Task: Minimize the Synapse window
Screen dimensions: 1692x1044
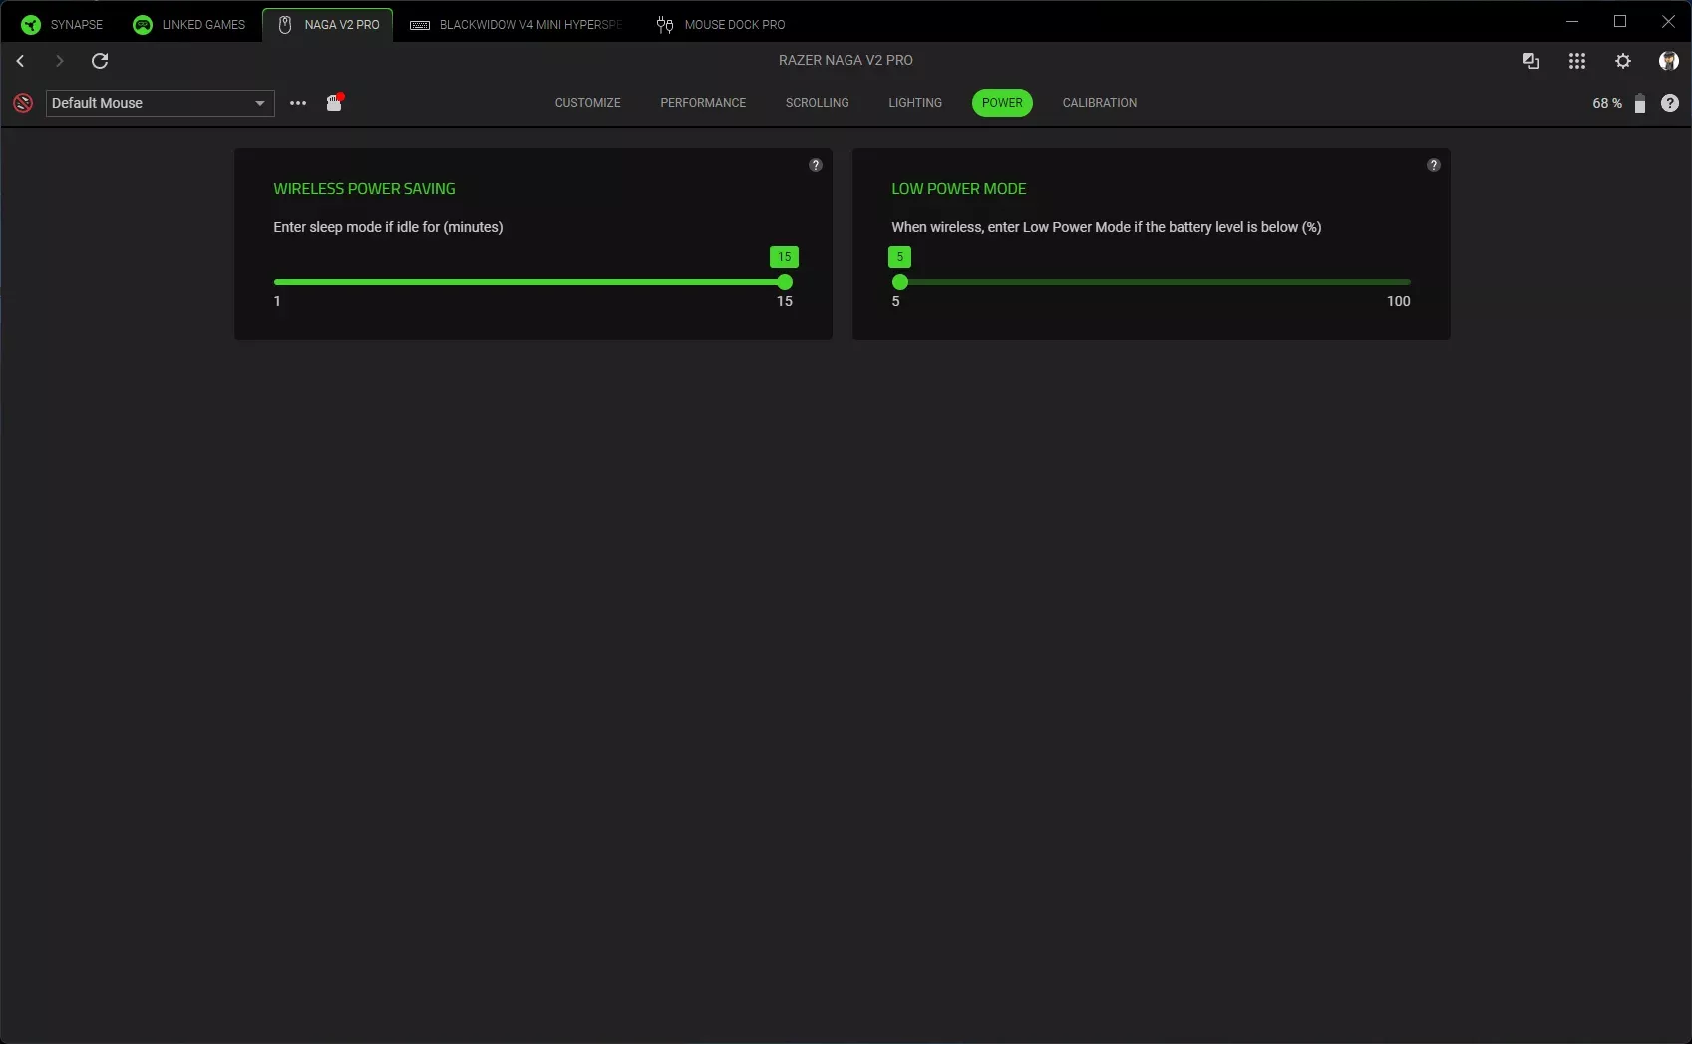Action: tap(1572, 21)
